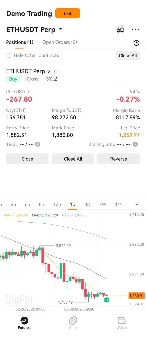The height and width of the screenshot is (338, 146).
Task: Select the 4h chart interval
Action: (x=13, y=204)
